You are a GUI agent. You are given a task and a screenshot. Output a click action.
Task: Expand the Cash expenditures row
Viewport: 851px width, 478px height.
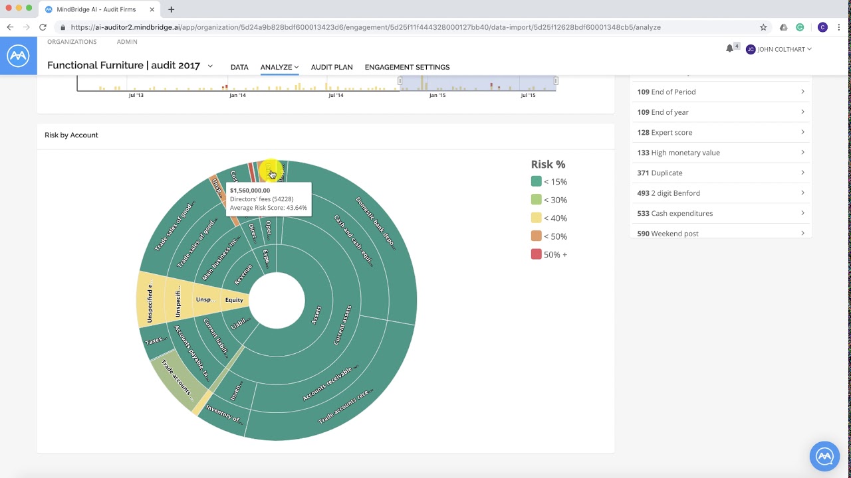[x=721, y=213]
